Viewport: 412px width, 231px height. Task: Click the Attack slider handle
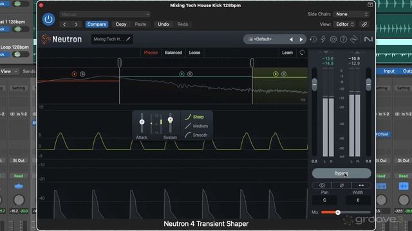click(142, 122)
